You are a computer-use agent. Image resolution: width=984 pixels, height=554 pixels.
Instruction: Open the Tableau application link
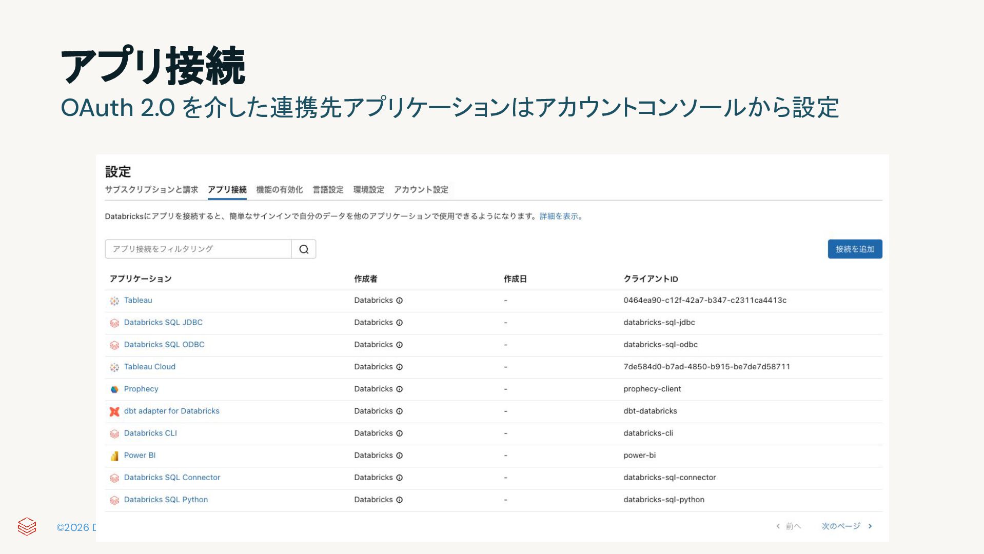point(138,301)
